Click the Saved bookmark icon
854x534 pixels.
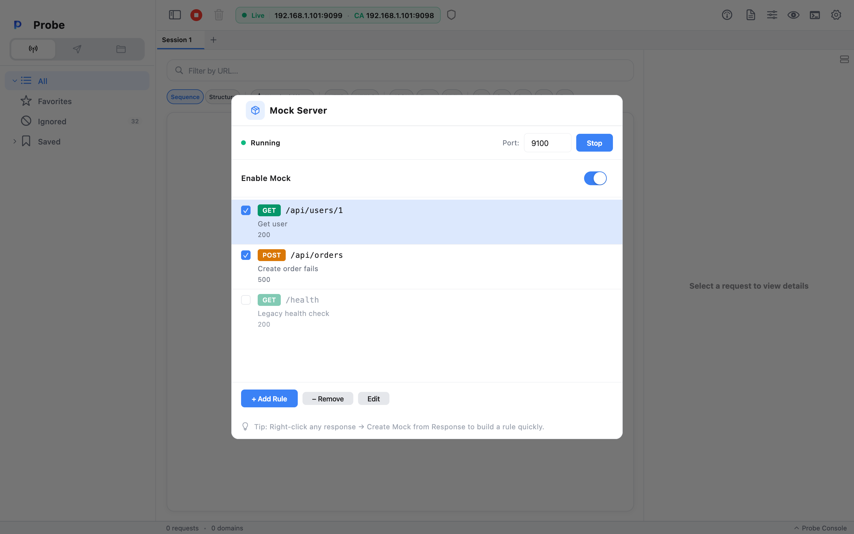(x=26, y=141)
